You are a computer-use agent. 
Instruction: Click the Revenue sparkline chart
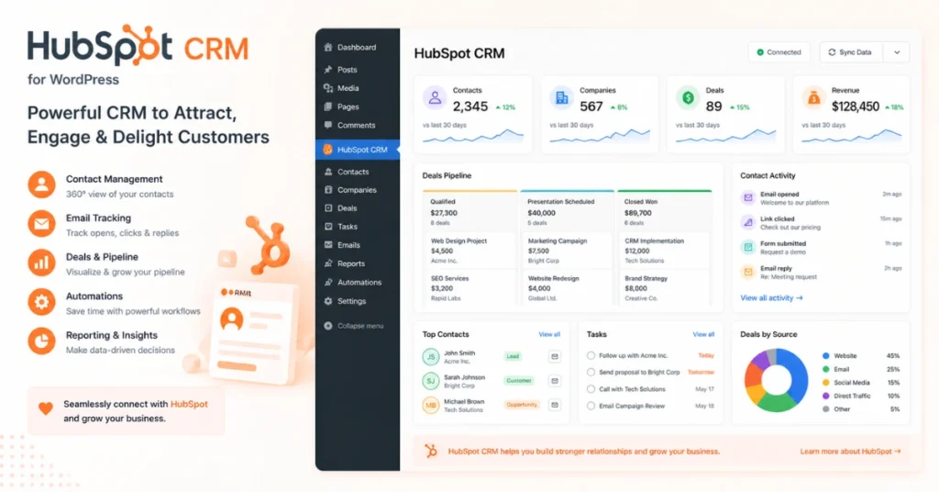[852, 136]
